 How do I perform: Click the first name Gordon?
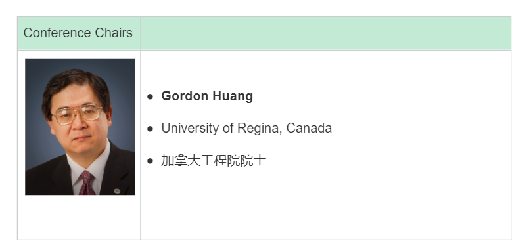click(185, 96)
